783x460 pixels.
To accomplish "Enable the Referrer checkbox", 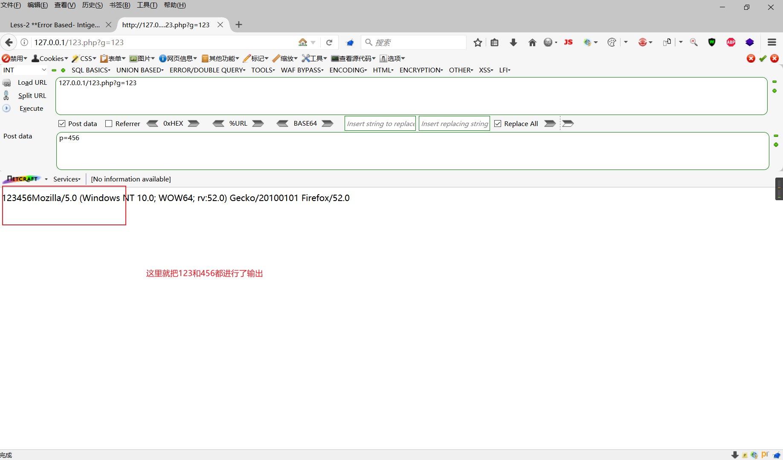I will coord(109,123).
